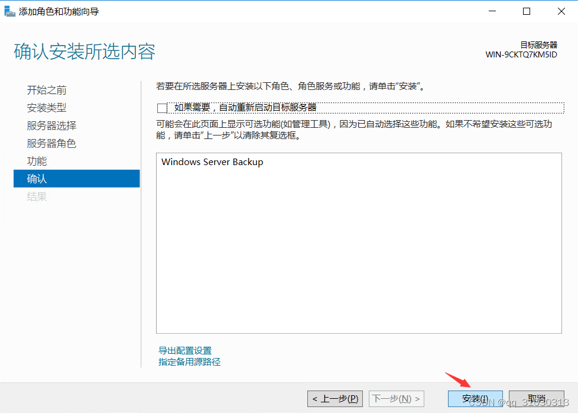Click the disabled 下一步(N) next button

click(397, 398)
